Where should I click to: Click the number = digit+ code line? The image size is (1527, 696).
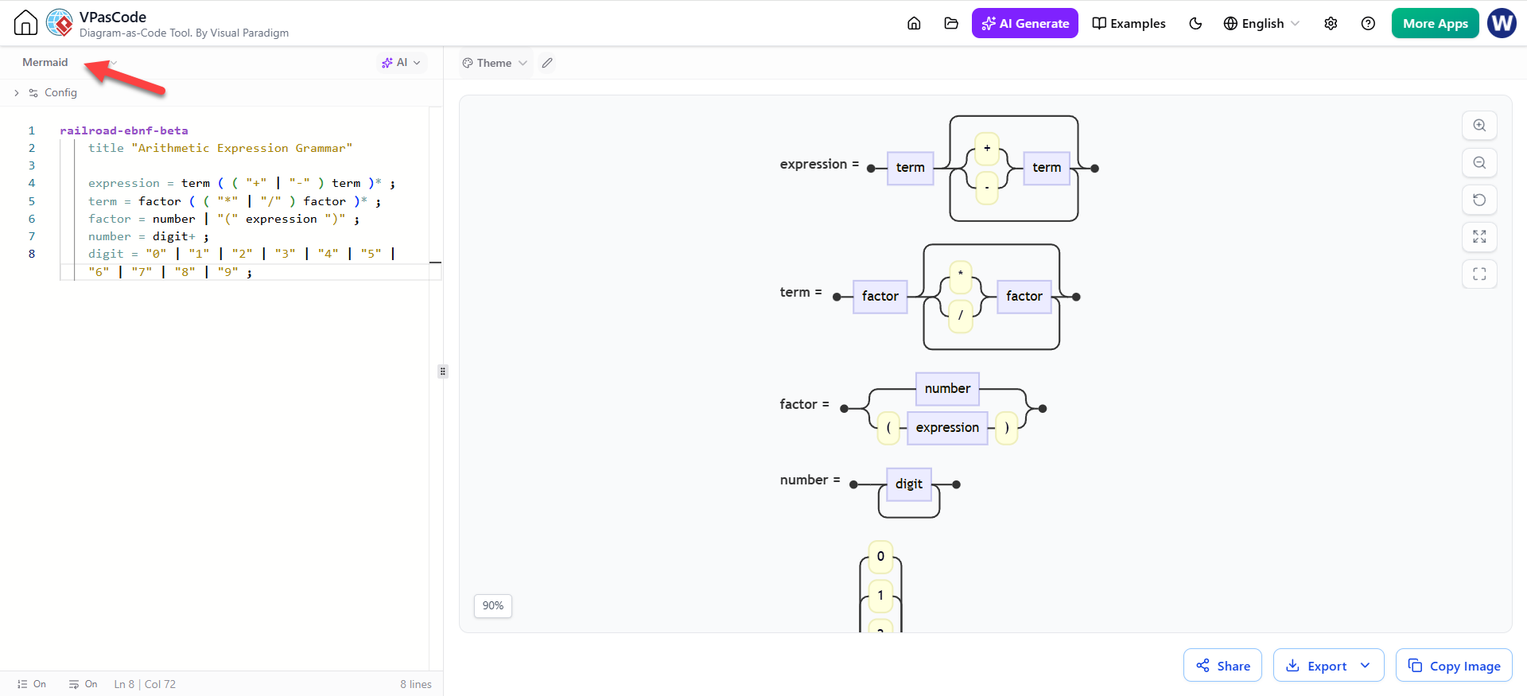pos(149,236)
